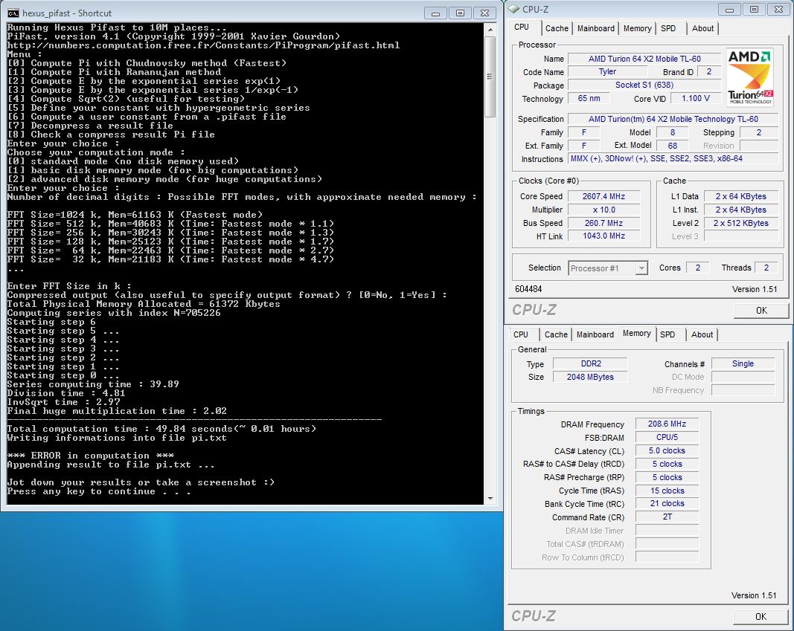This screenshot has width=794, height=631.
Task: Close the hexus_pifast console window
Action: [484, 13]
